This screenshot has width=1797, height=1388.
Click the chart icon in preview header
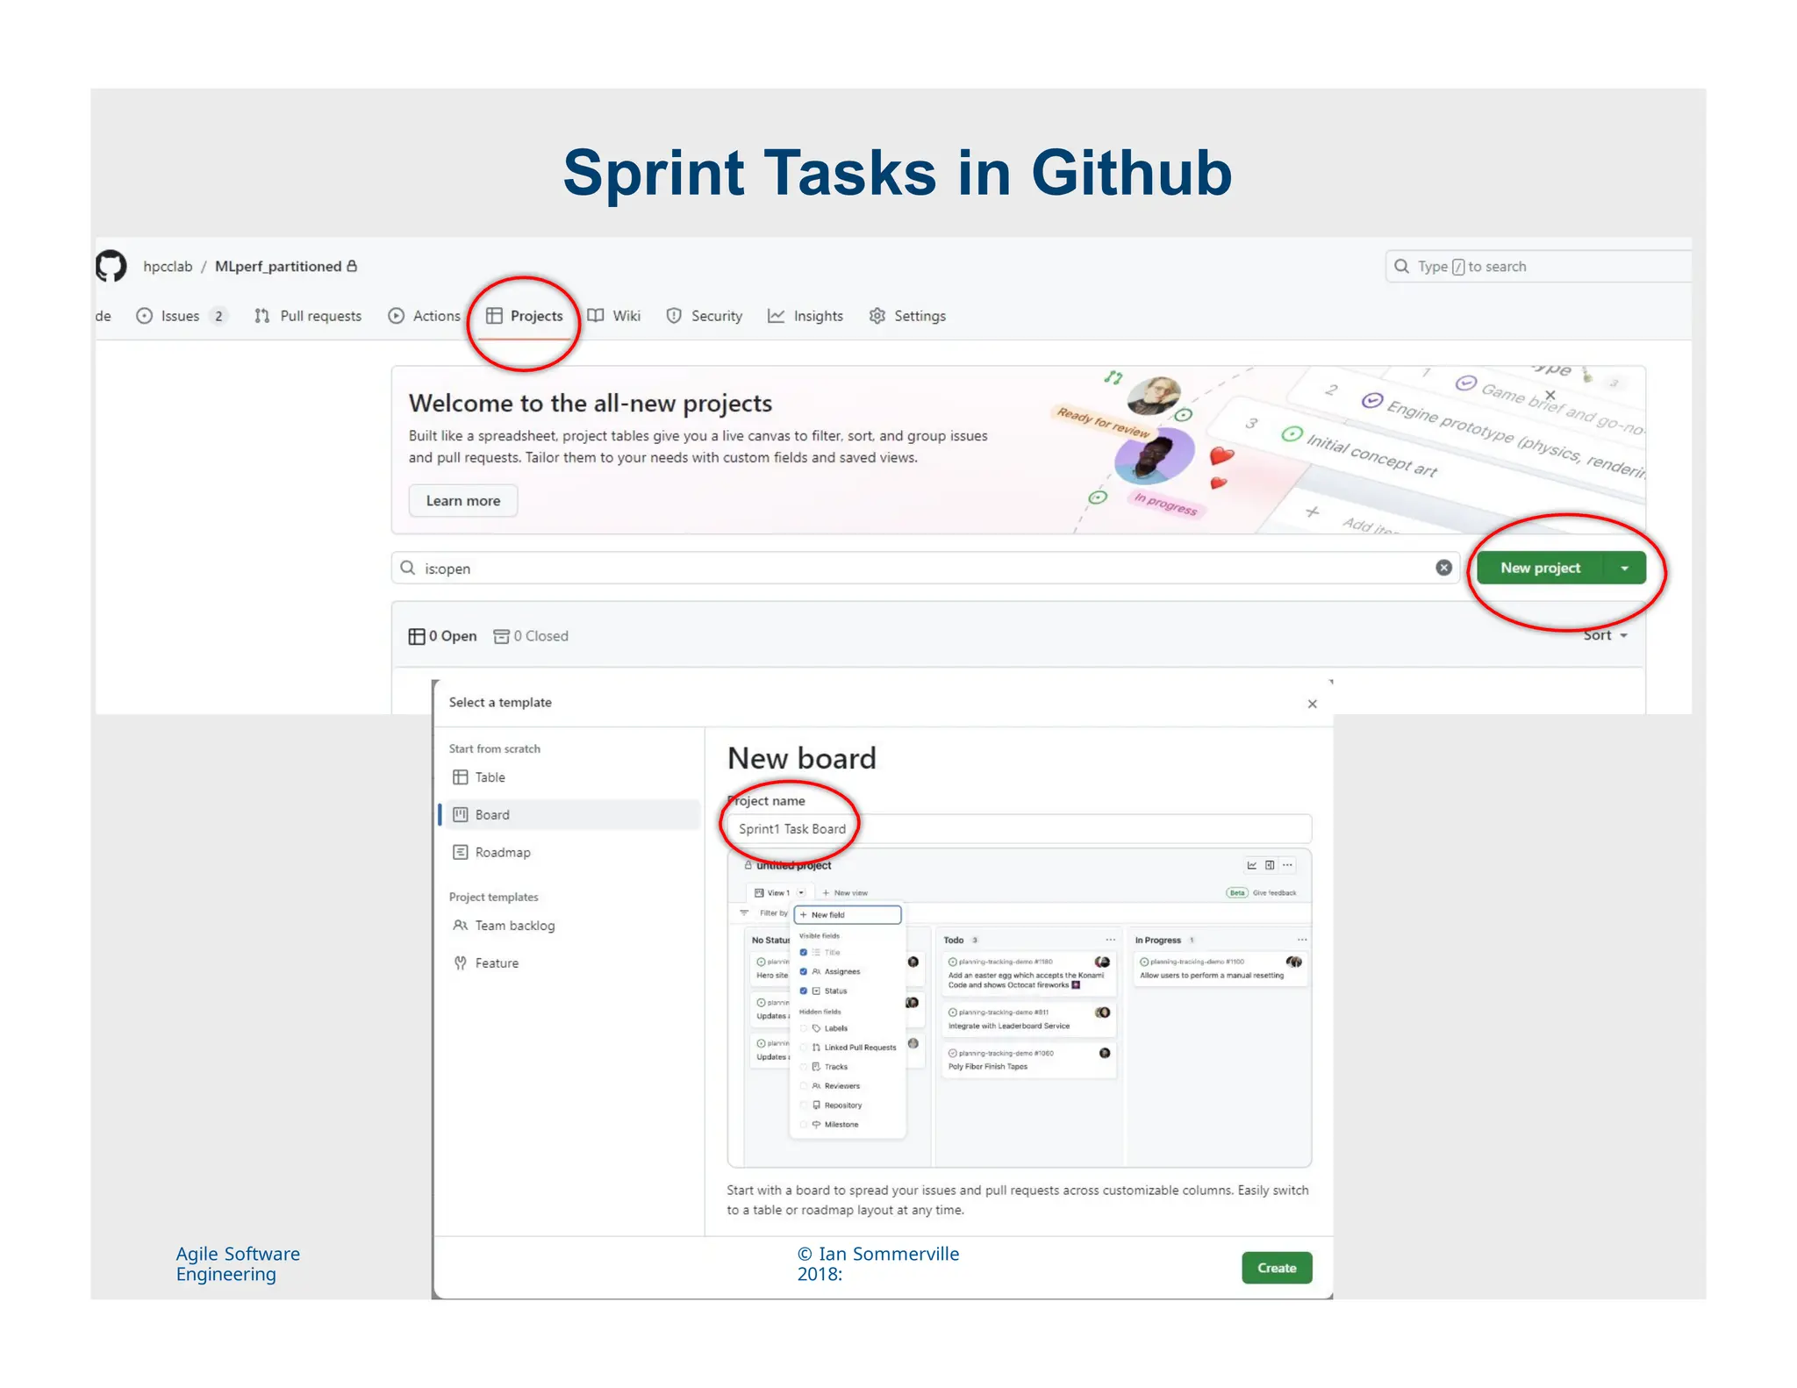1252,865
